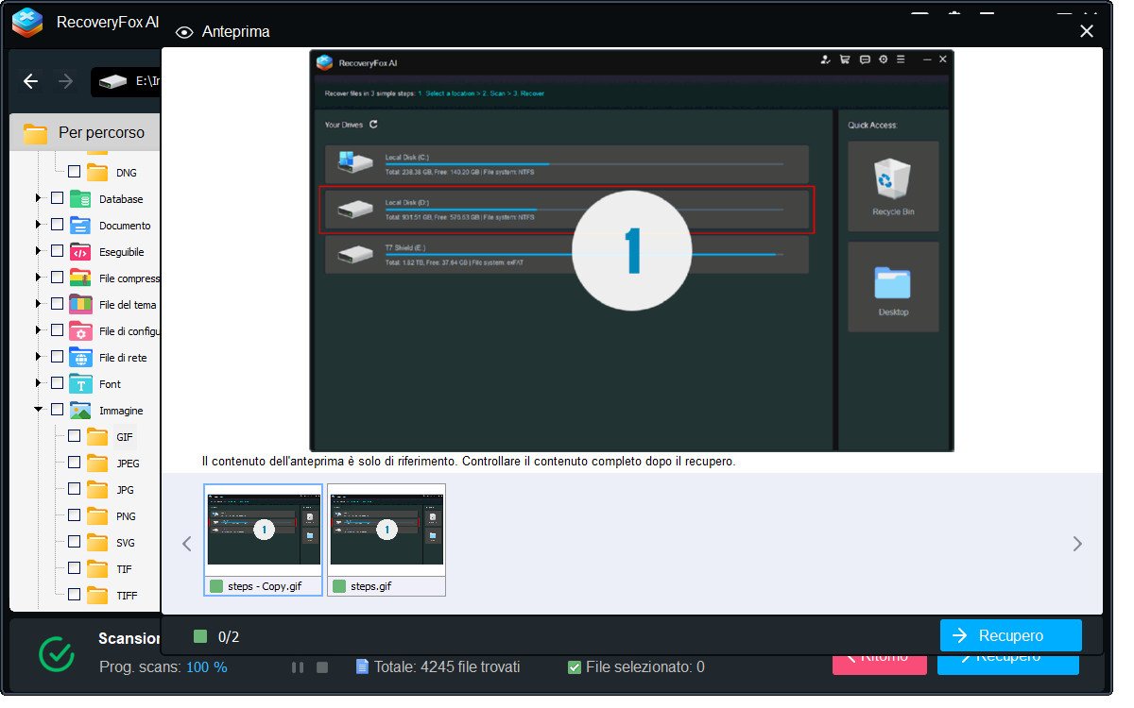The width and height of the screenshot is (1134, 708).
Task: Select the JPEG folder in tree
Action: click(x=127, y=464)
